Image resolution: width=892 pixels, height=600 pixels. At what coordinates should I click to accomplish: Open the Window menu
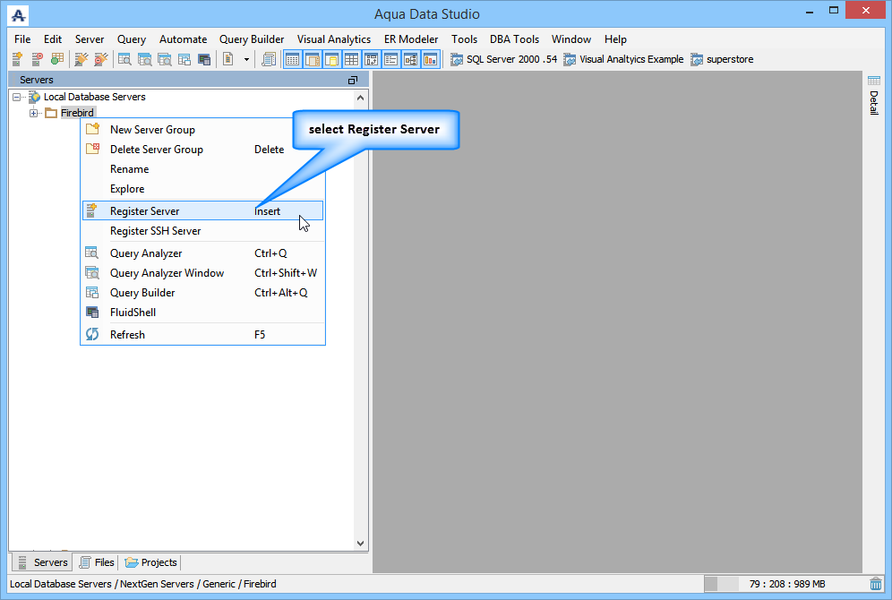tap(571, 39)
